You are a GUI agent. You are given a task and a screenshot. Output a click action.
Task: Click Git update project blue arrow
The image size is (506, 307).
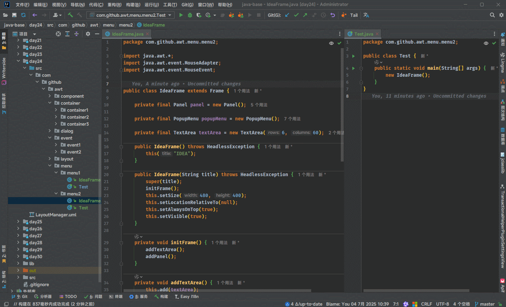coord(287,15)
